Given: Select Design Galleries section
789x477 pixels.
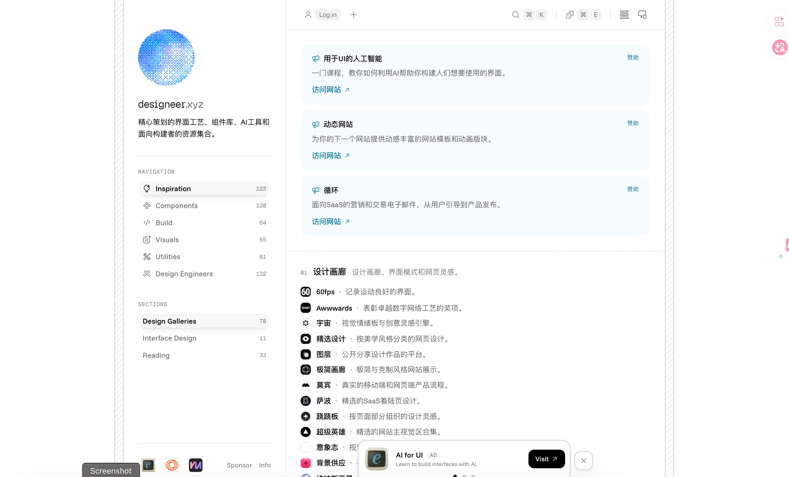Looking at the screenshot, I should tap(204, 321).
